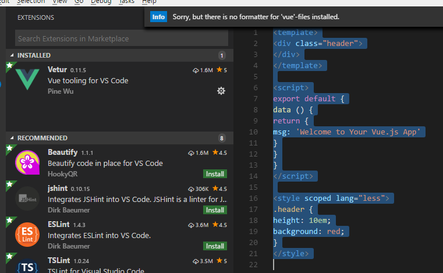
Task: Click the installed count badge showing 1
Action: tap(222, 55)
